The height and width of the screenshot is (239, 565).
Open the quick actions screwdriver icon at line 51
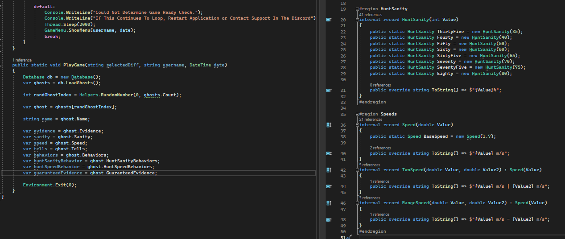349,237
